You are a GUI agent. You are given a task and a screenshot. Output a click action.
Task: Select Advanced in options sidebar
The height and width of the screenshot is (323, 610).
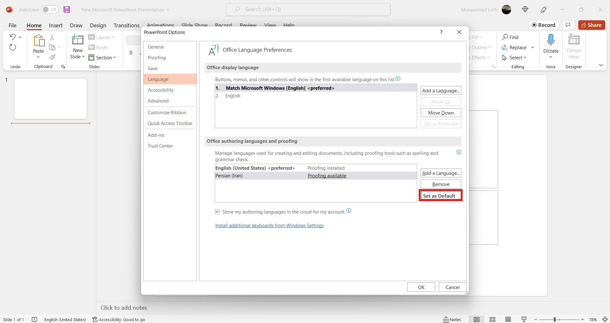170,101
